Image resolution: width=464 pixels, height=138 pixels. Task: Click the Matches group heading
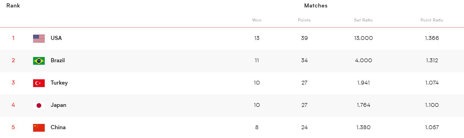point(316,6)
